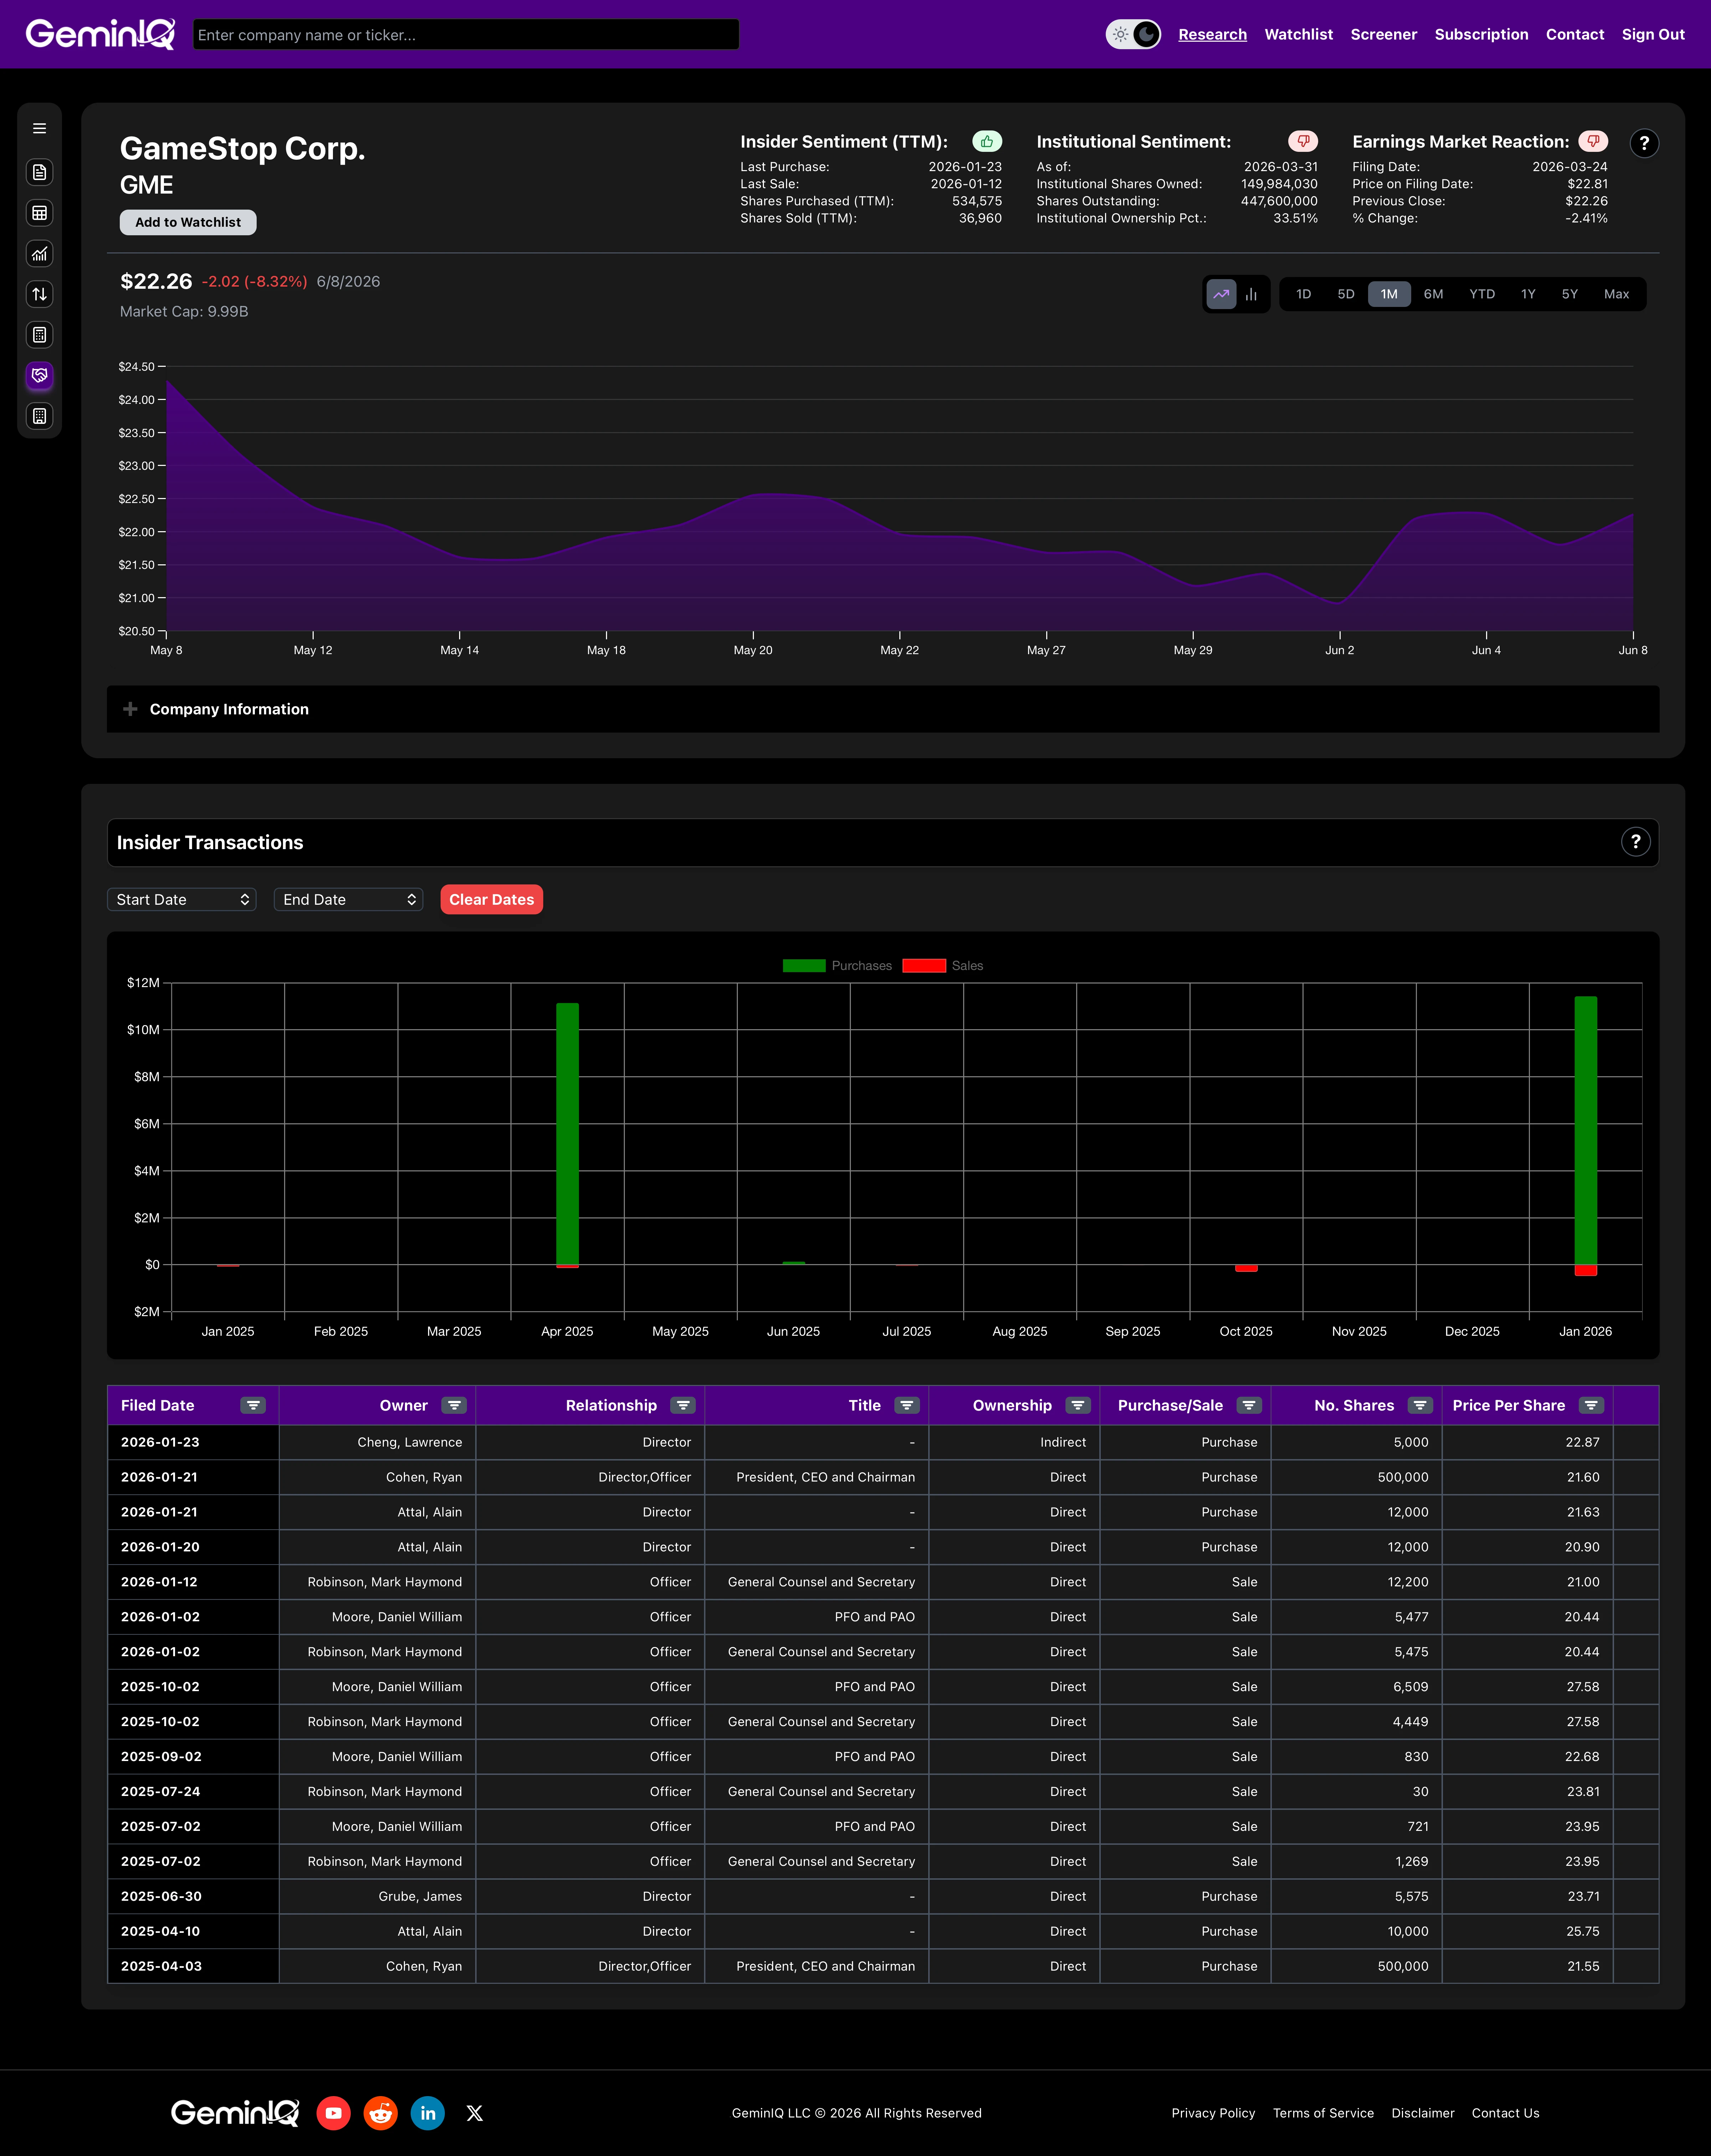Toggle Purchases series in chart legend
The height and width of the screenshot is (2156, 1711).
click(837, 966)
